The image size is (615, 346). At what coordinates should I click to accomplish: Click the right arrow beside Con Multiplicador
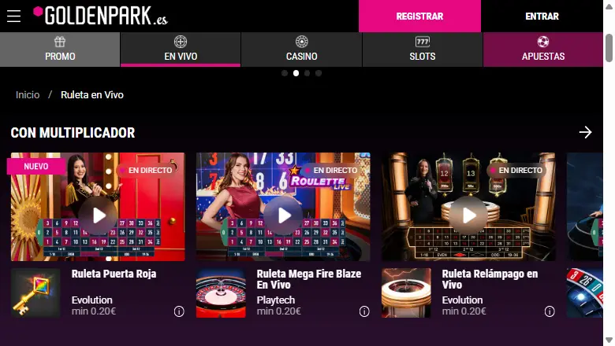point(585,132)
